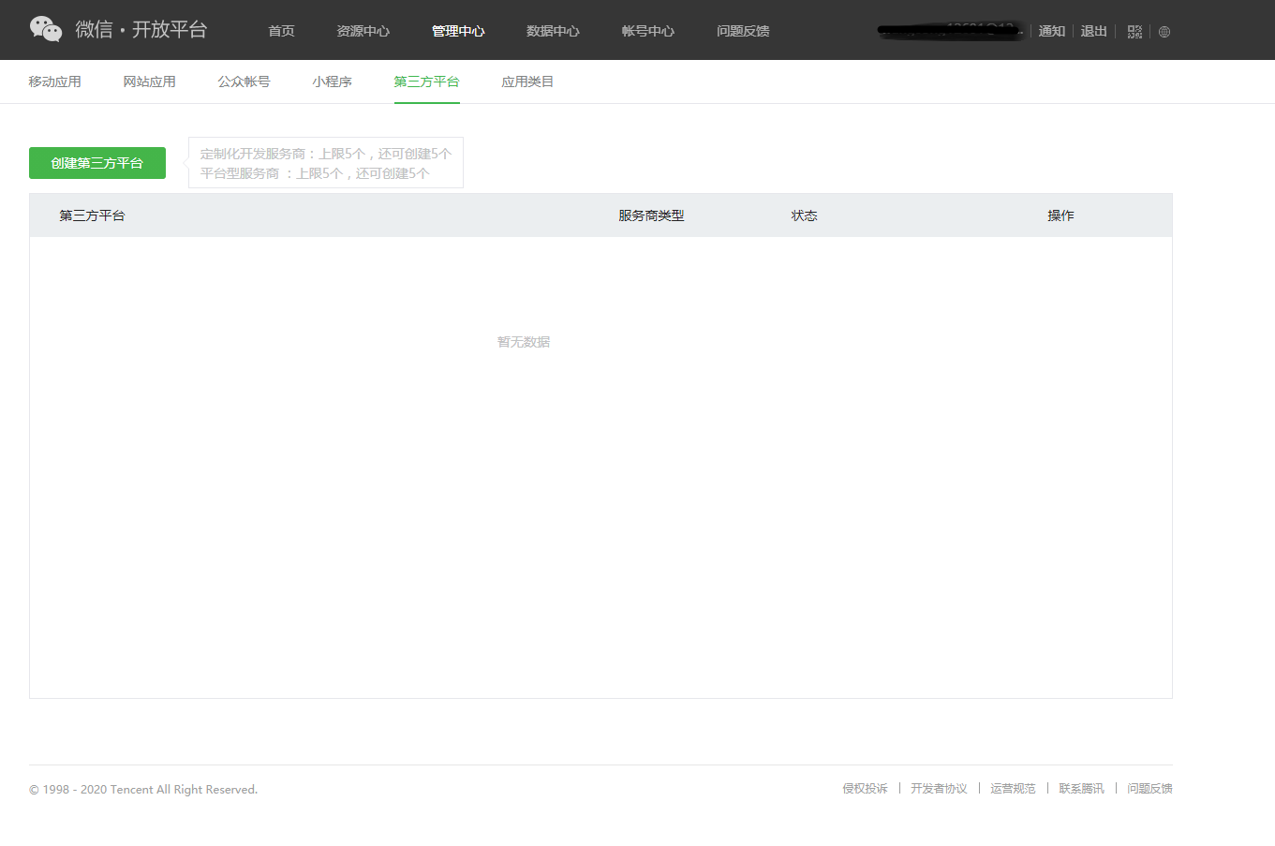Click 退出 to log out

coord(1093,31)
